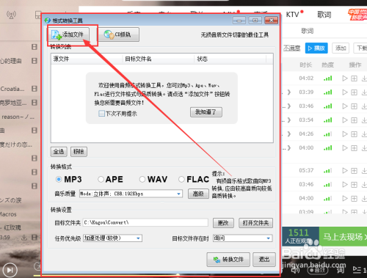The image size is (367, 278).
Task: Click the 高级 advanced button
Action: click(198, 194)
